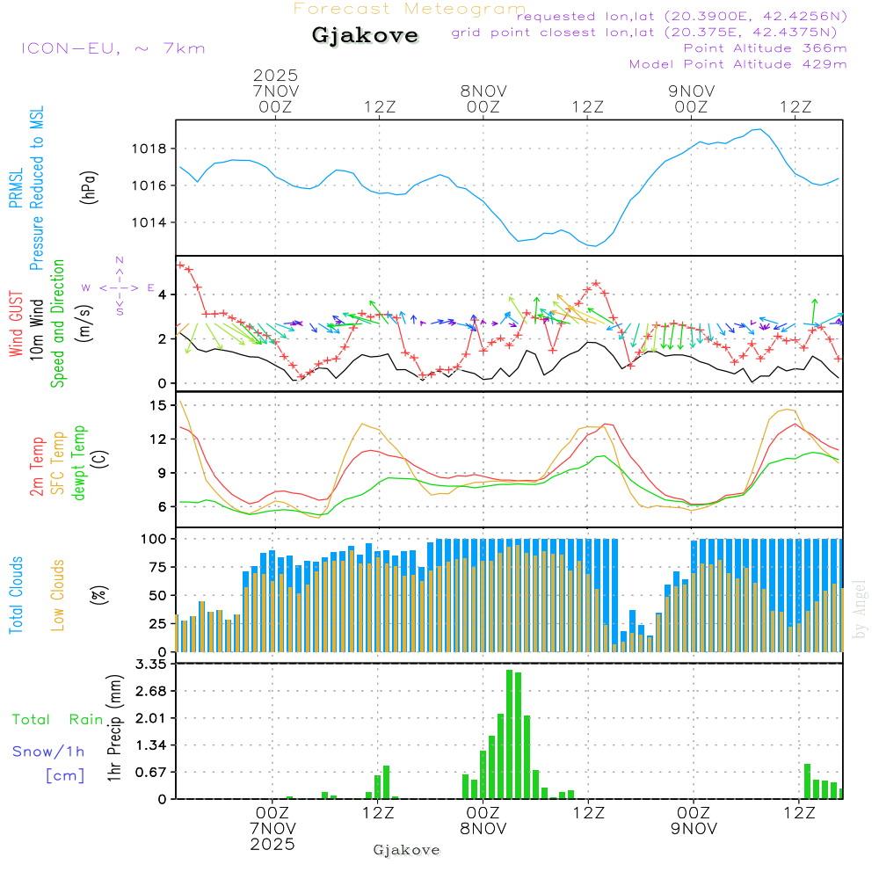Screen dimensions: 879x879
Task: Select the Point Altitude 366m label
Action: point(765,48)
